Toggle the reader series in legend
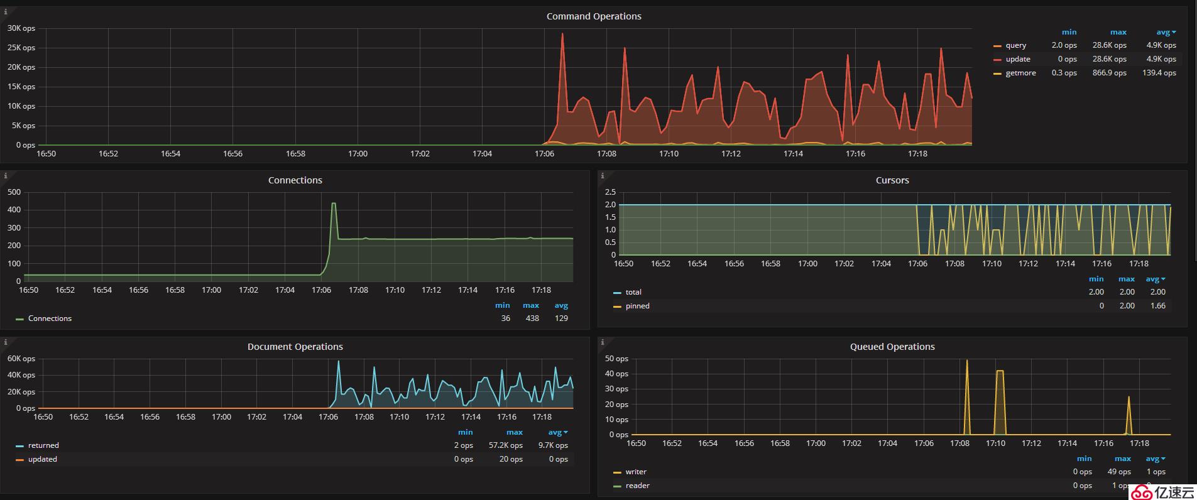Image resolution: width=1197 pixels, height=500 pixels. click(637, 486)
